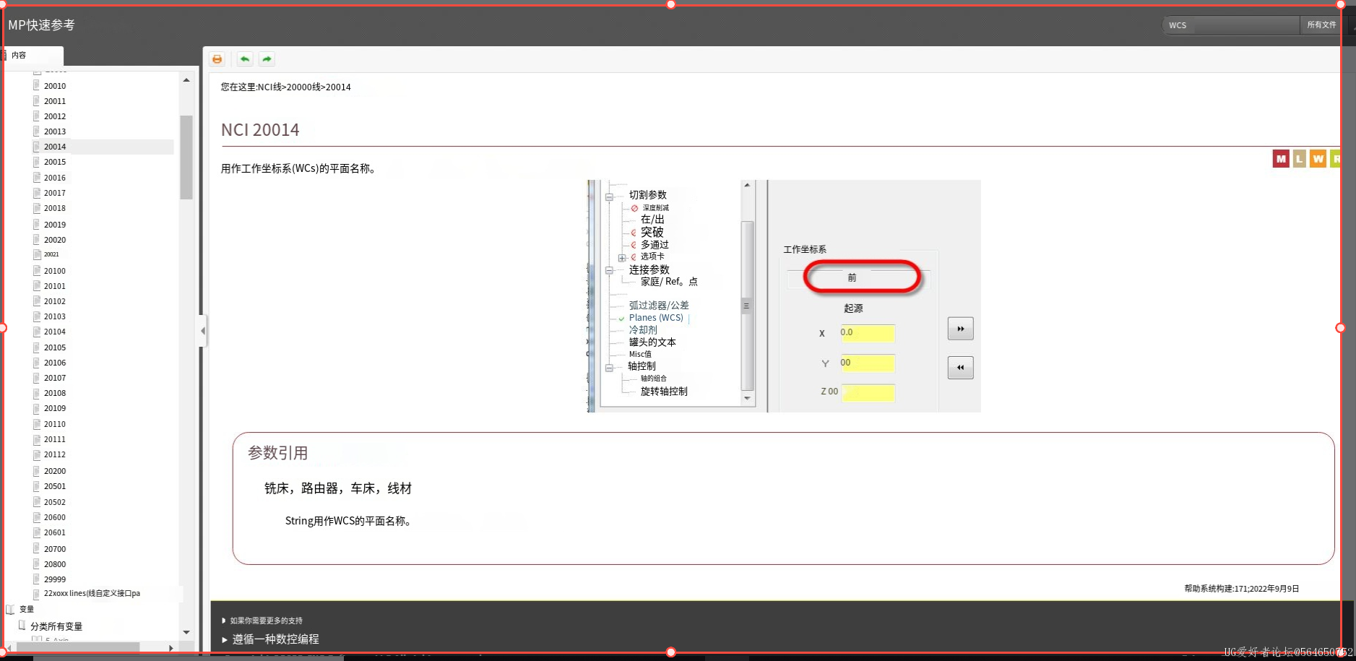This screenshot has width=1356, height=661.
Task: Click the contents tree scroll-down arrow
Action: [x=186, y=632]
